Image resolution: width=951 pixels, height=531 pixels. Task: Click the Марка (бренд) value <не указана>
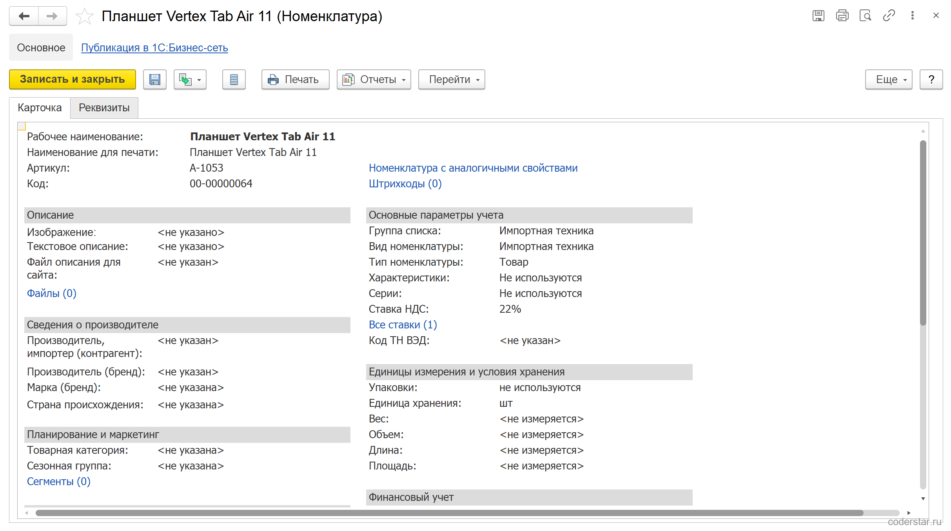[x=191, y=388]
